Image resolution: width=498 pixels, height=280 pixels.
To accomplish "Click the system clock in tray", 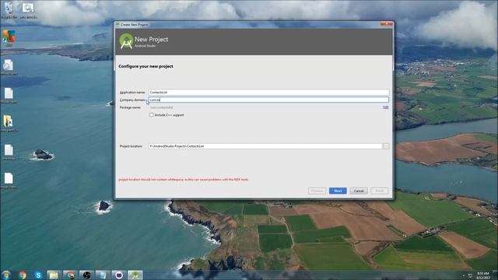I will pos(483,275).
